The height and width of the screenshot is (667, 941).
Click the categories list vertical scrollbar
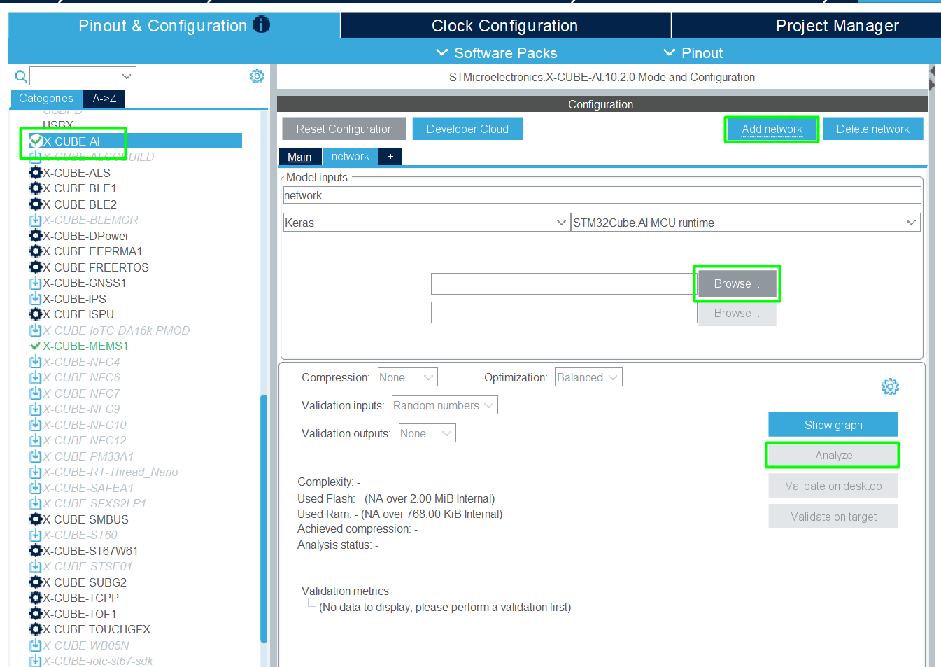tap(264, 518)
